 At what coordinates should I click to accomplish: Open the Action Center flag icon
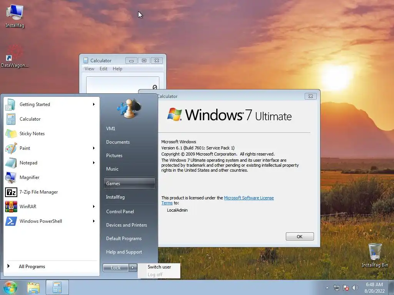pyautogui.click(x=346, y=288)
